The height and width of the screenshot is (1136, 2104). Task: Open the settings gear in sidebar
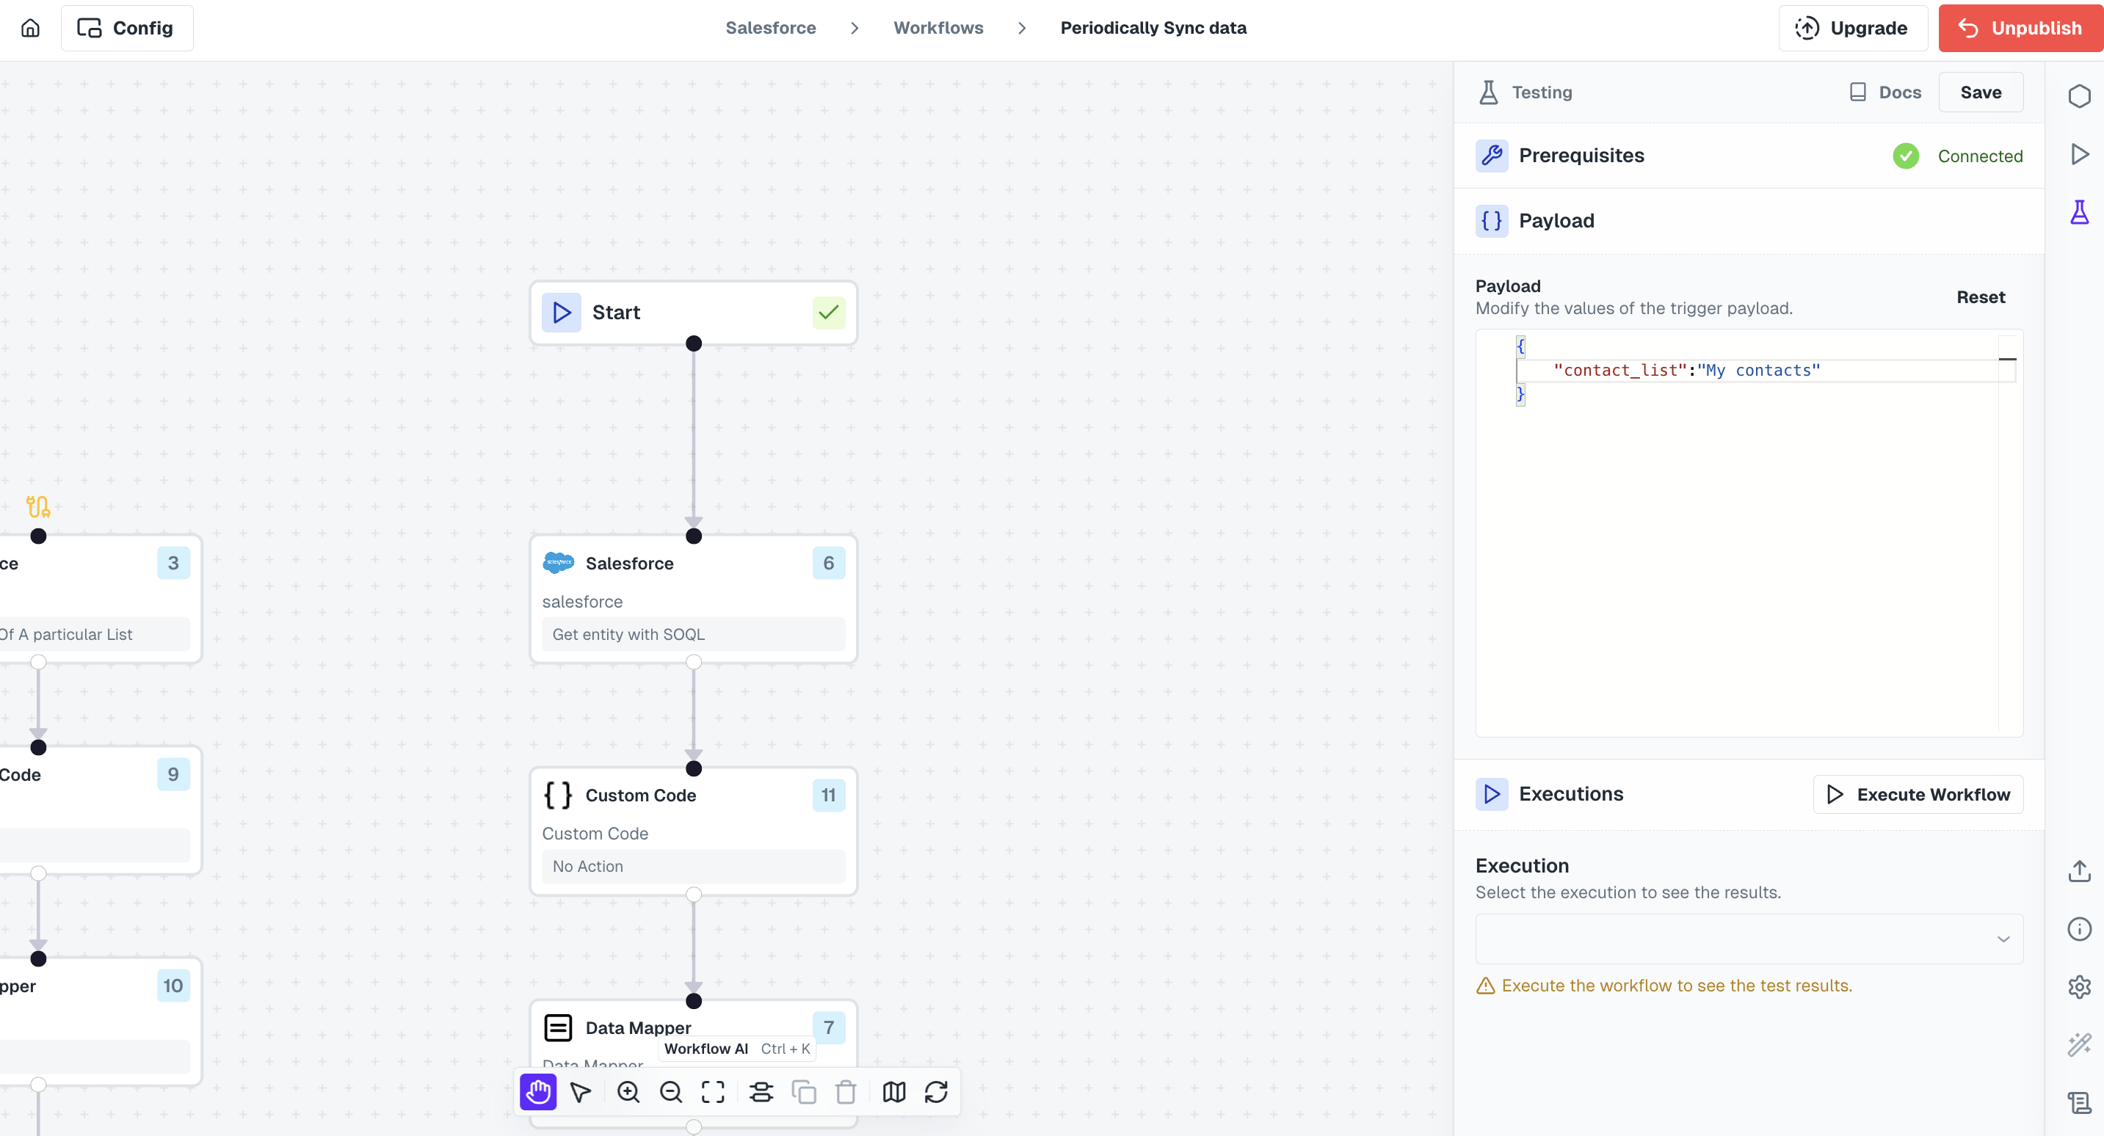[x=2079, y=986]
